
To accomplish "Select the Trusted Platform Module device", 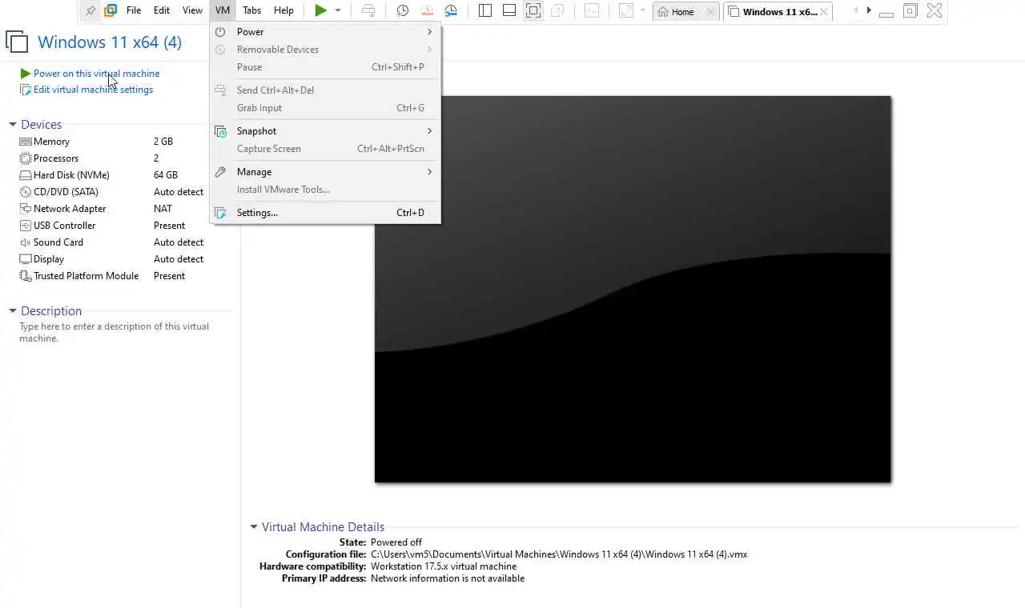I will coord(112,276).
